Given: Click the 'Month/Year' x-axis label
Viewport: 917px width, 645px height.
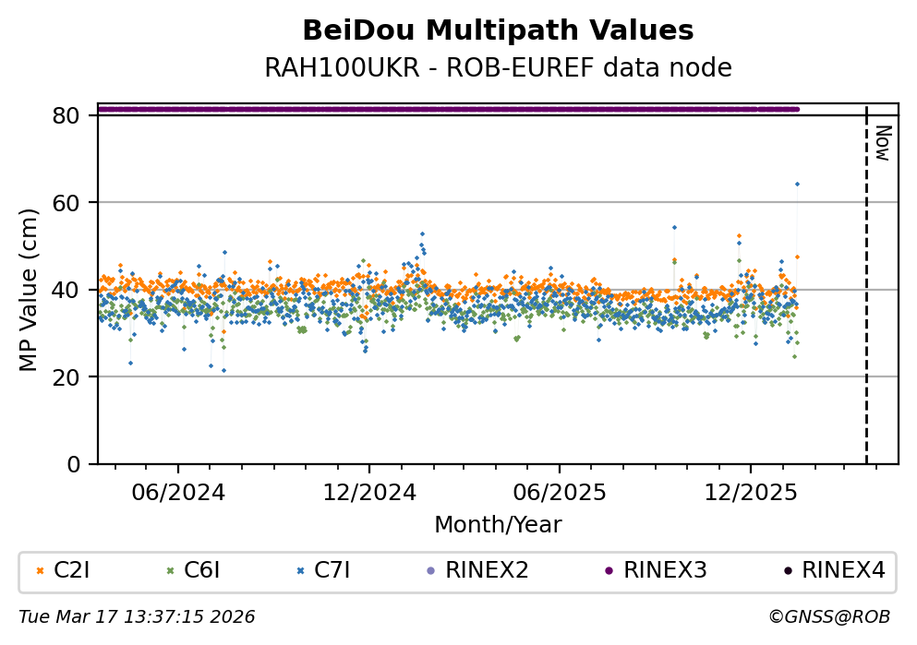Looking at the screenshot, I should tap(498, 525).
